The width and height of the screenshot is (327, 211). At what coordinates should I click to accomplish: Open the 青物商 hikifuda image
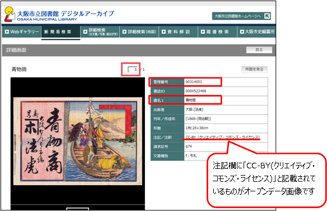(x=78, y=141)
